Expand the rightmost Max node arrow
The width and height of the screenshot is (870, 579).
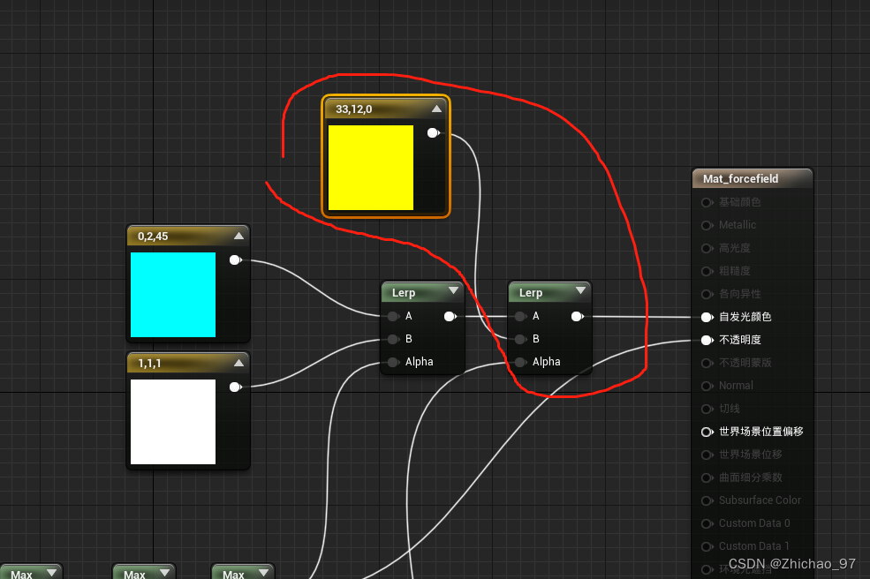click(x=263, y=572)
